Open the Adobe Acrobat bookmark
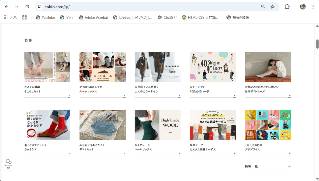This screenshot has height=181, width=319. 93,17
